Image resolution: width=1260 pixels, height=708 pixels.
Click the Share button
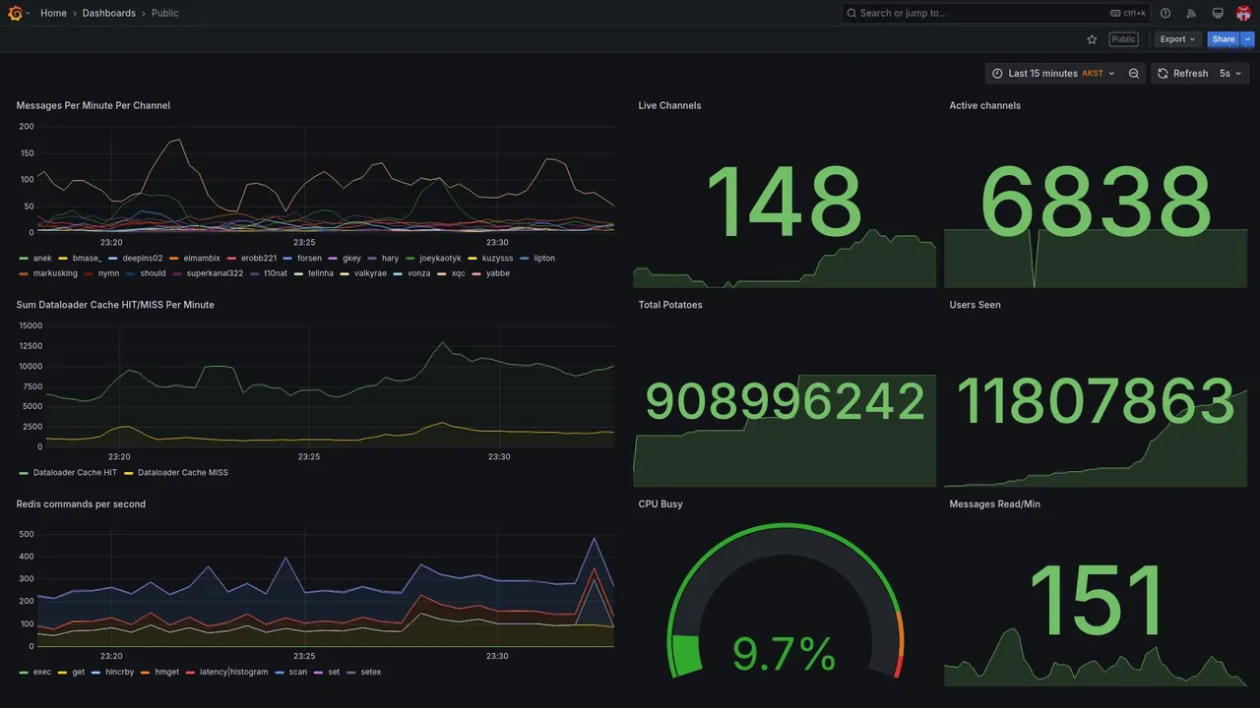[x=1224, y=39]
